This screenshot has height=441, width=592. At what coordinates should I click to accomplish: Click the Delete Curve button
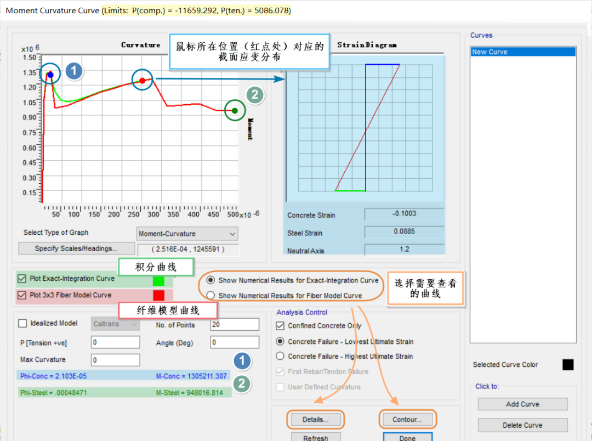coord(522,425)
